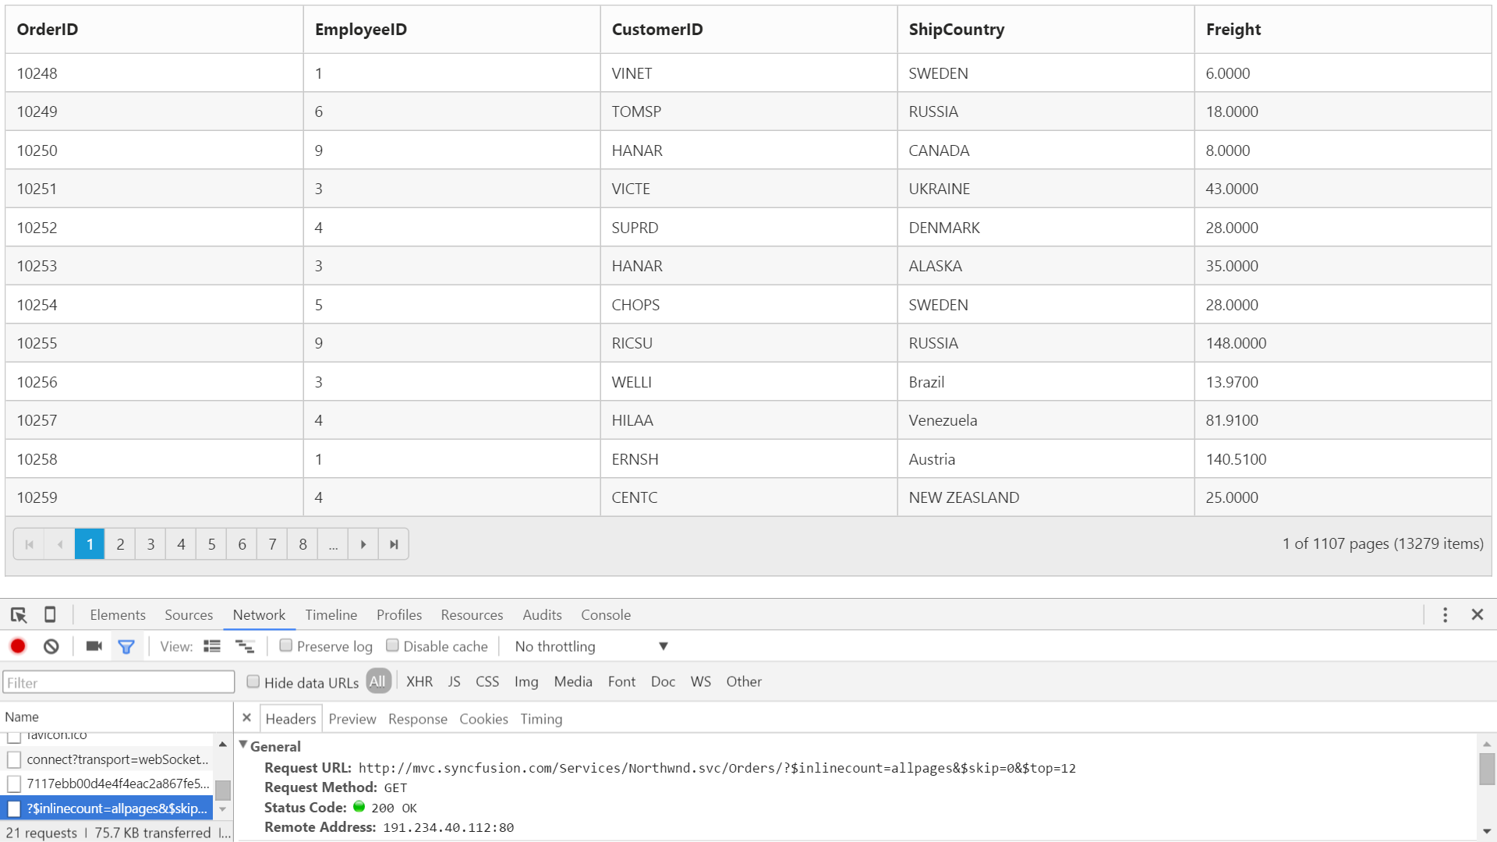Toggle Hide data URLs

pos(253,681)
